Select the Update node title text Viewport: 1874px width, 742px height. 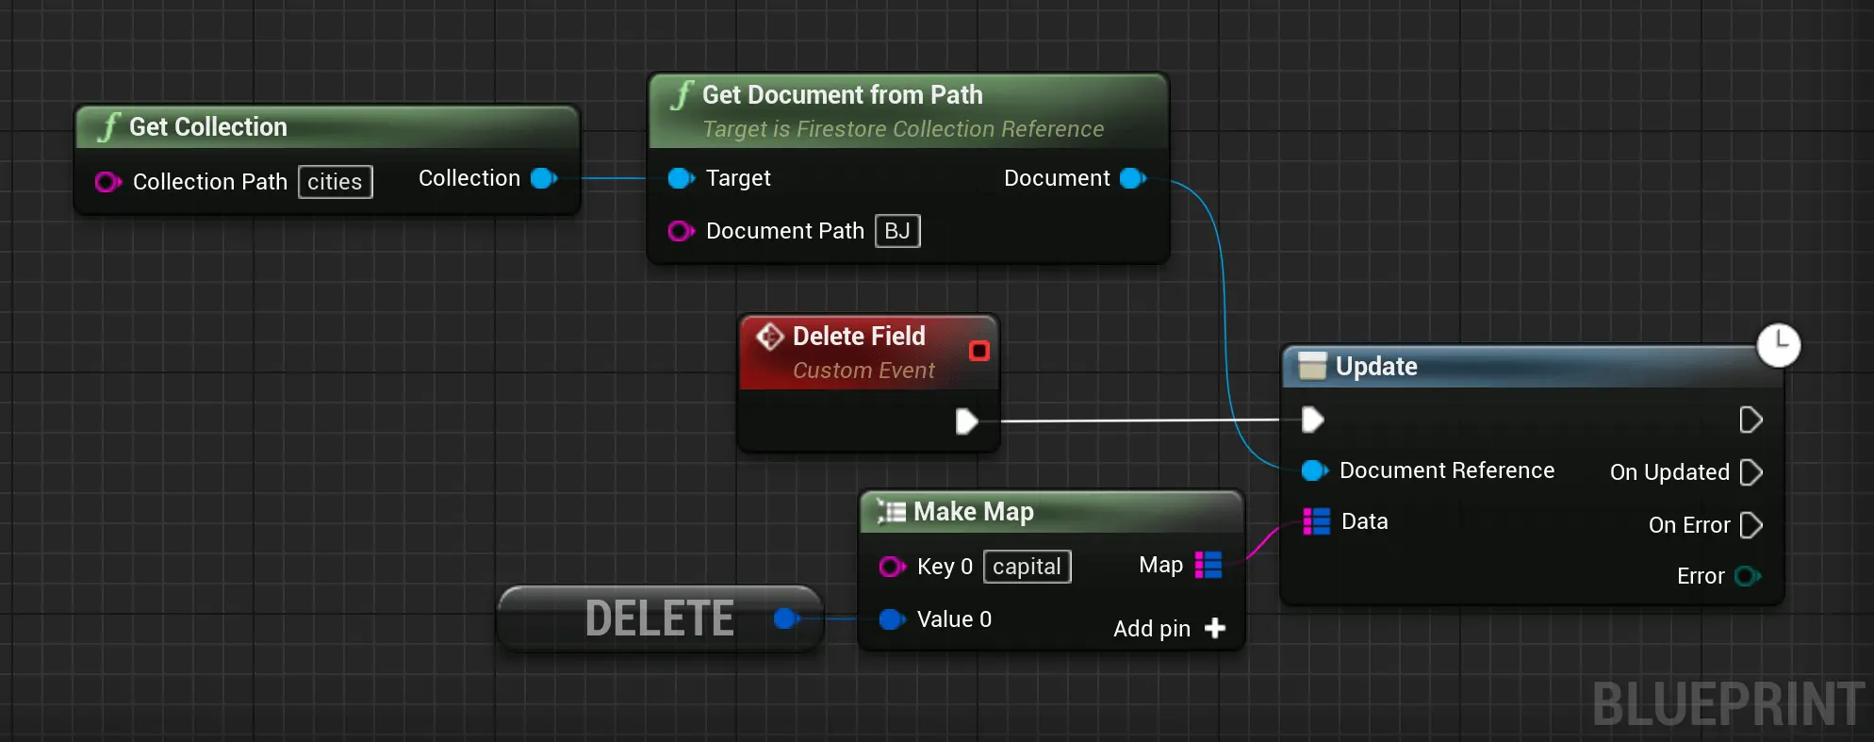pos(1376,366)
